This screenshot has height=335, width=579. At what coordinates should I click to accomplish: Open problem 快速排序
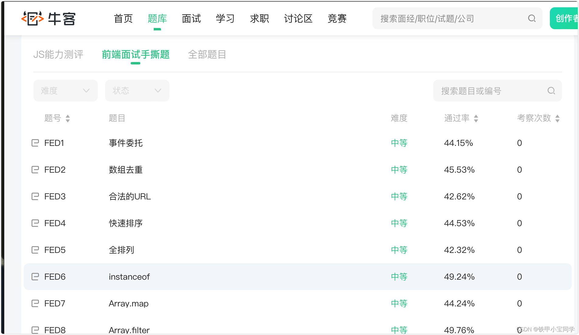click(126, 223)
